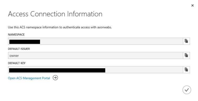Select the redacted black Namespace value
Screen dimensions: 198x101
click(25, 42)
